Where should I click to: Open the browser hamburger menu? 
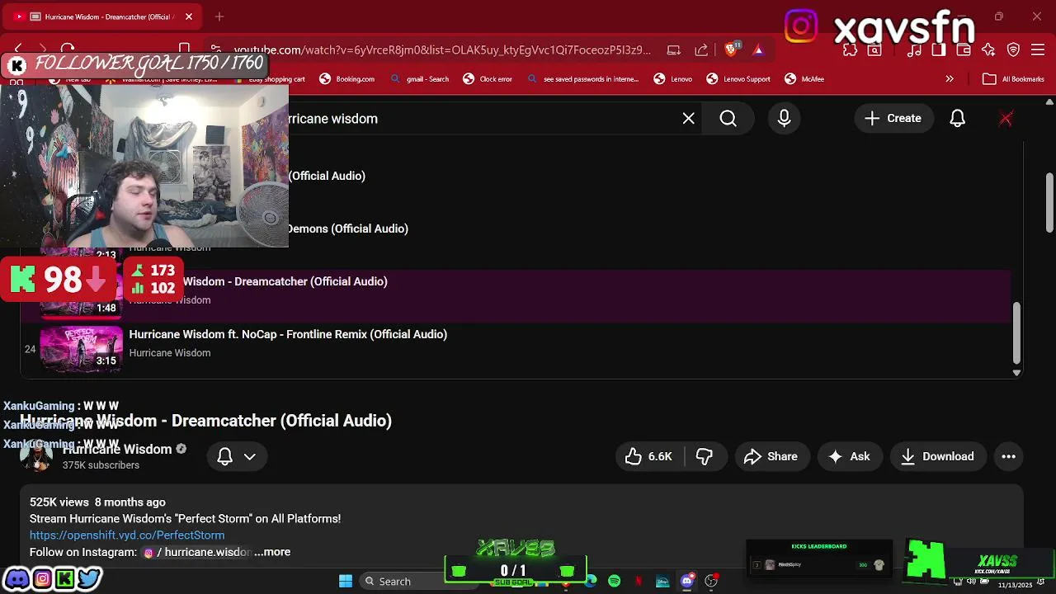tap(1038, 49)
